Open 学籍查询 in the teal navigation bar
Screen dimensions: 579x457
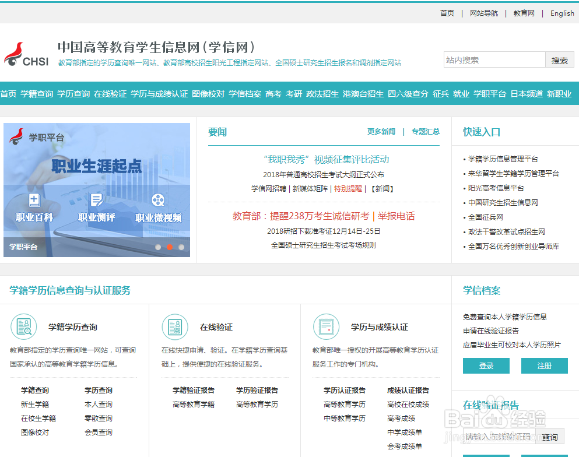click(x=37, y=94)
